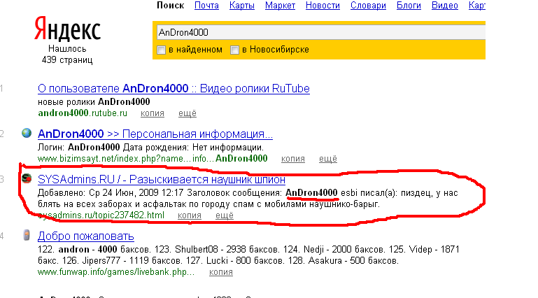Open the Видео tab
Viewport: 538px width, 298px height.
pyautogui.click(x=445, y=6)
